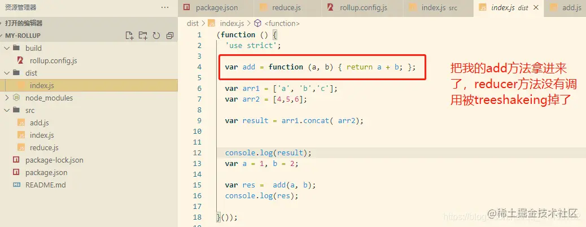Image resolution: width=586 pixels, height=227 pixels.
Task: Click the rollup icon beside rollup.config.js in tree
Action: point(21,60)
